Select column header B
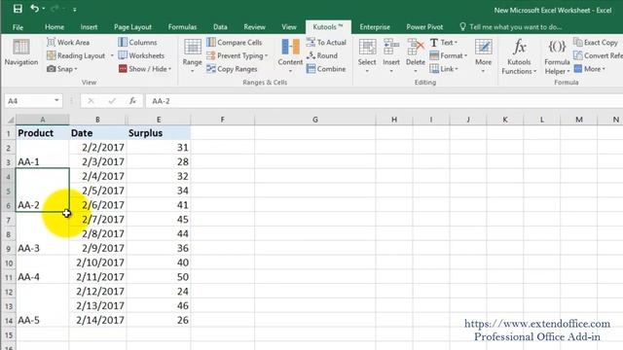623x350 pixels. (x=97, y=120)
